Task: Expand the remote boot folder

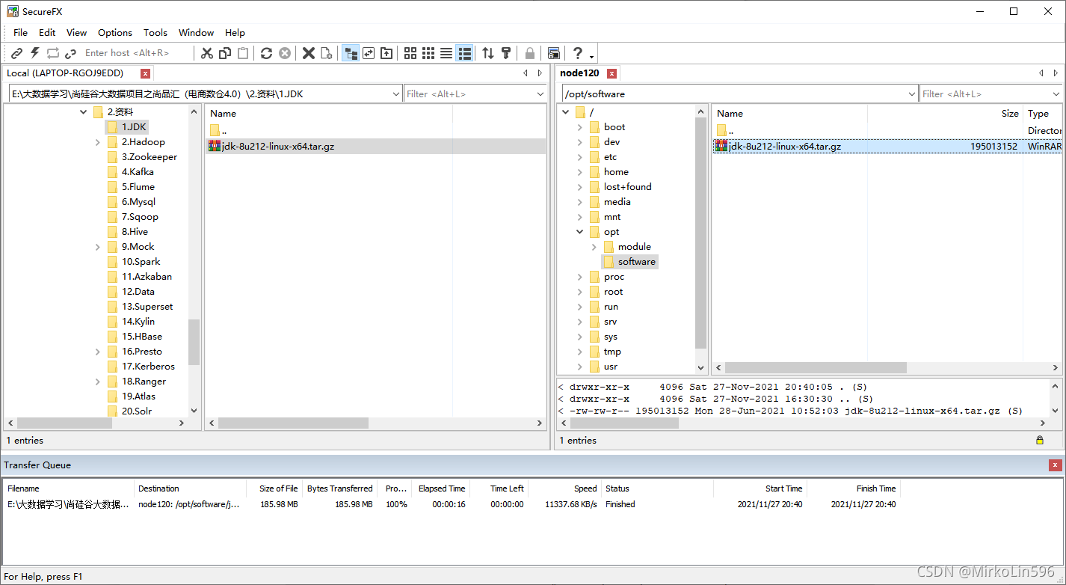Action: click(580, 127)
